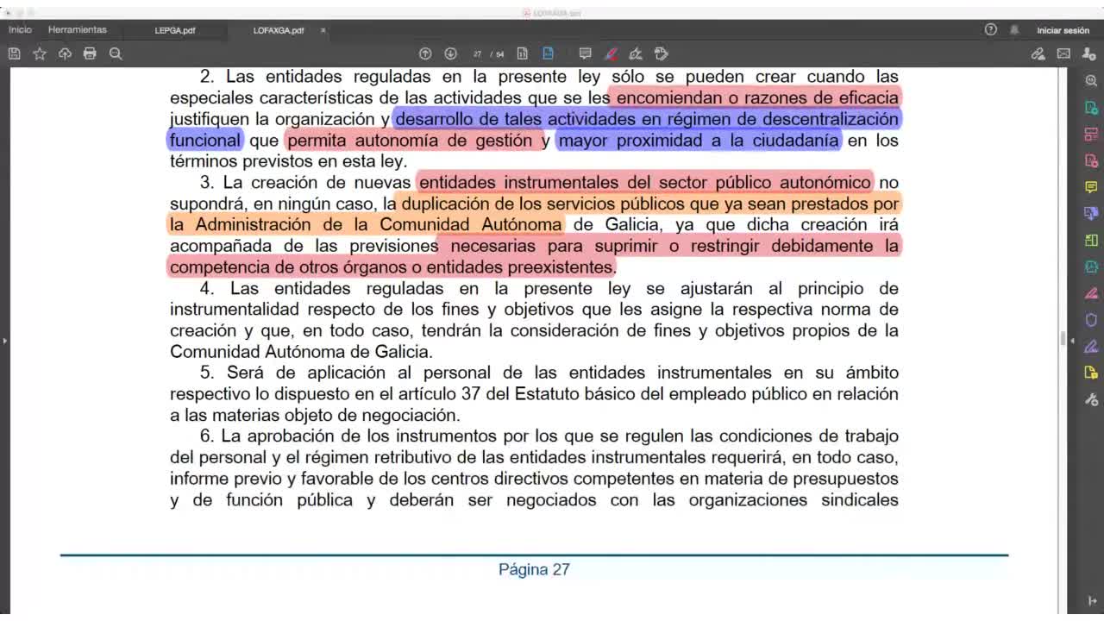The image size is (1104, 621).
Task: Open the blue Combine files tool
Action: point(1091,213)
